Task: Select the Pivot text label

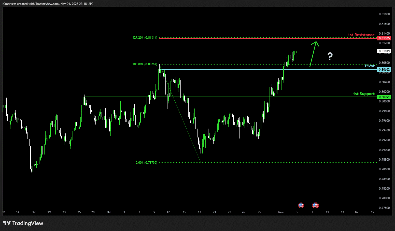Action: [370, 66]
